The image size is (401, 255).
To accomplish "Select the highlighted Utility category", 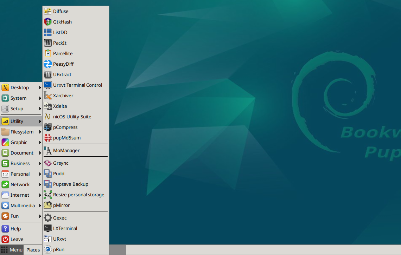I will click(21, 121).
